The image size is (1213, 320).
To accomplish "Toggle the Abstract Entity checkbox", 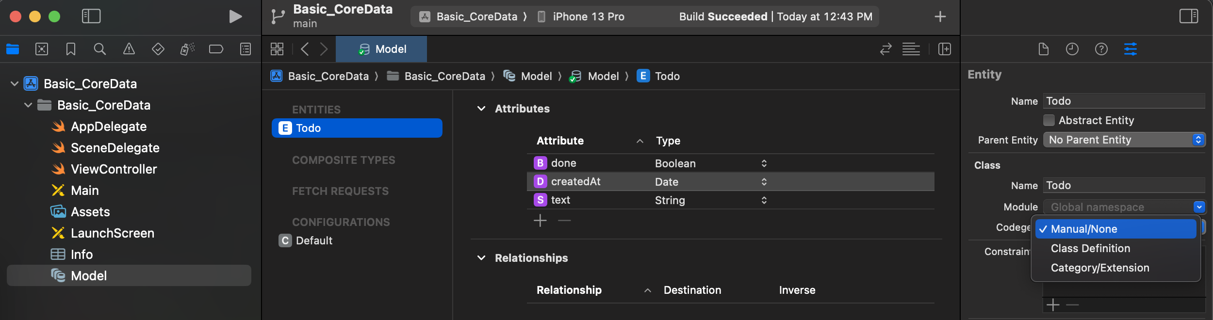I will tap(1049, 120).
